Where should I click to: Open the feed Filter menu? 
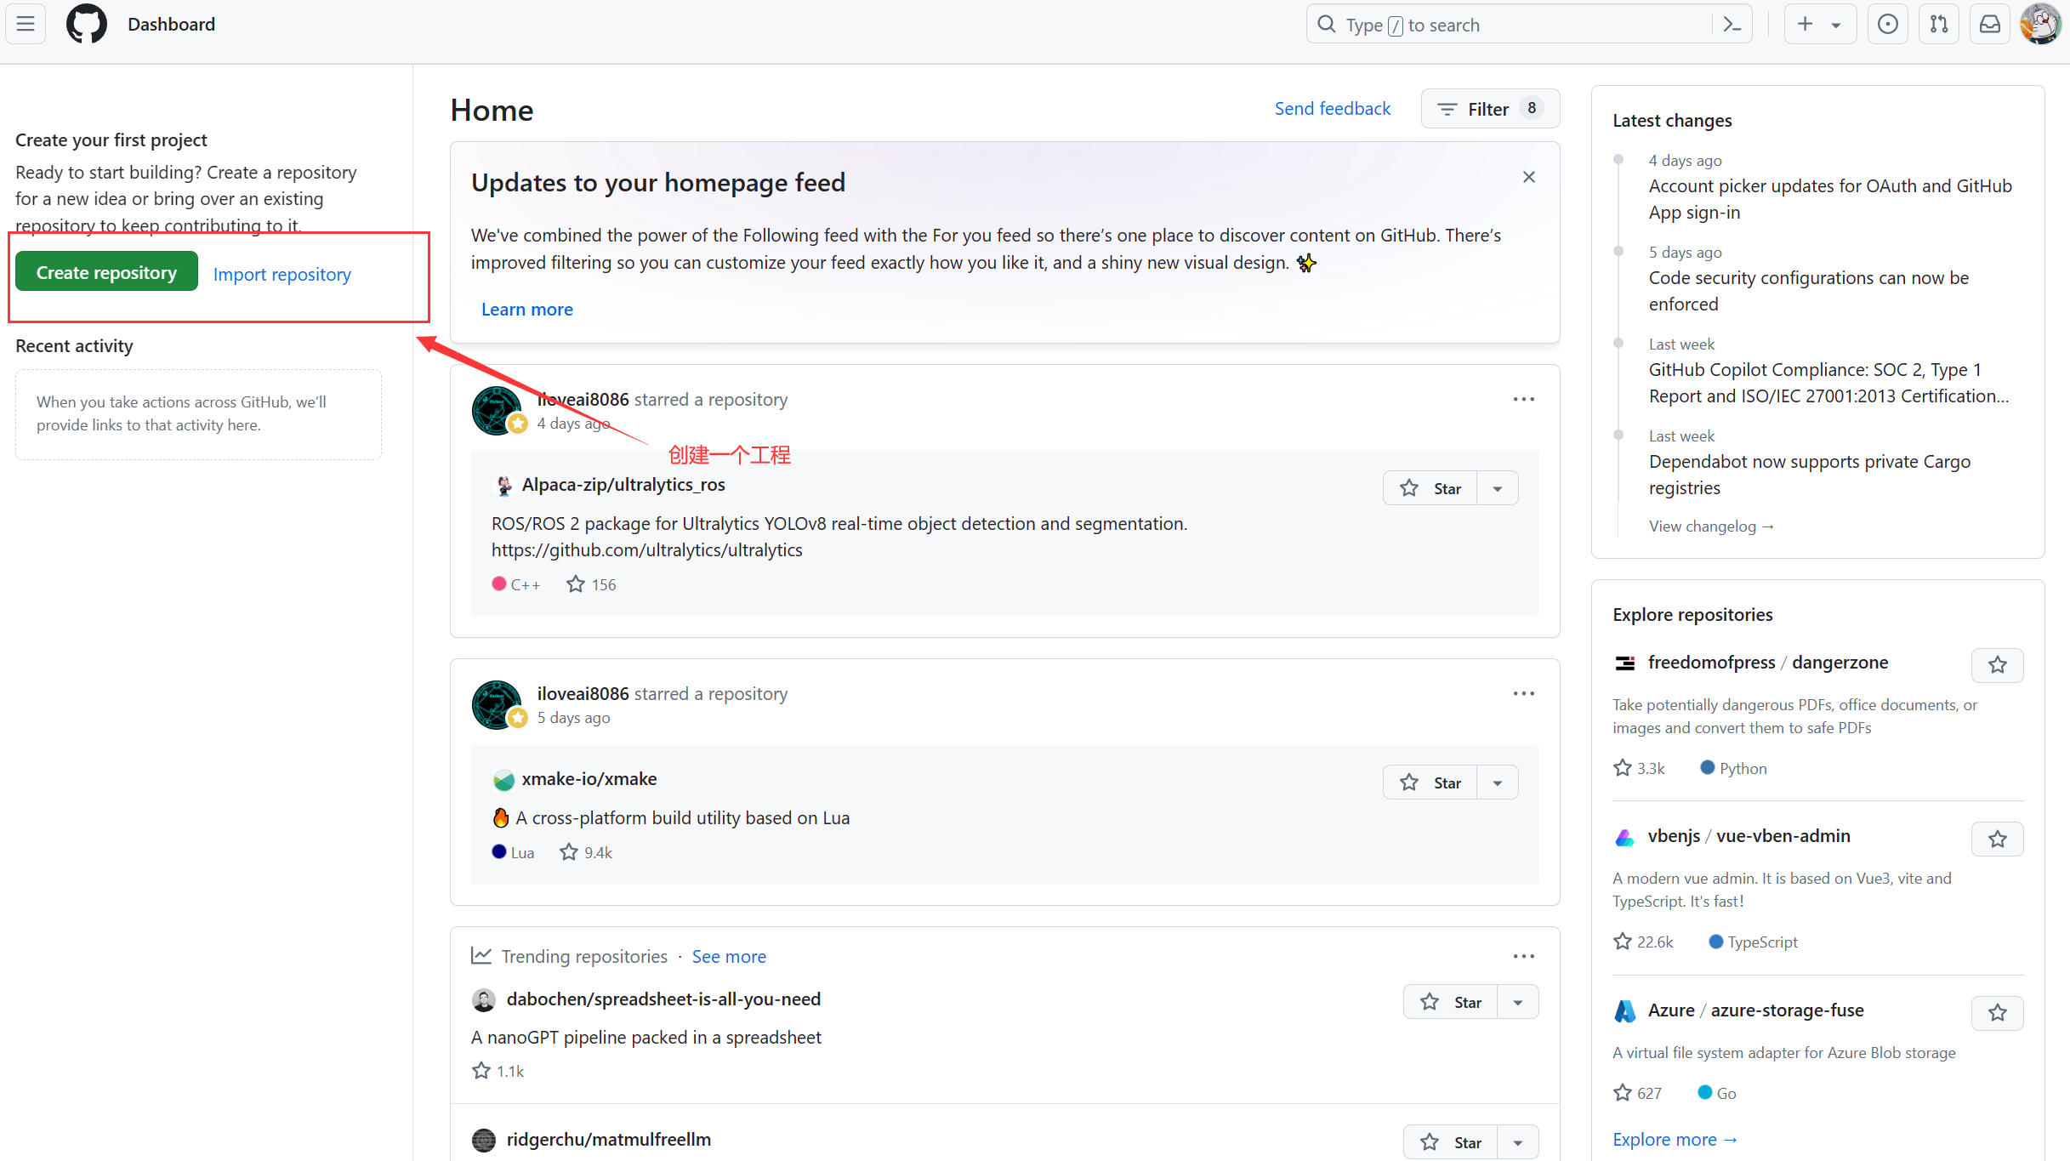tap(1489, 109)
